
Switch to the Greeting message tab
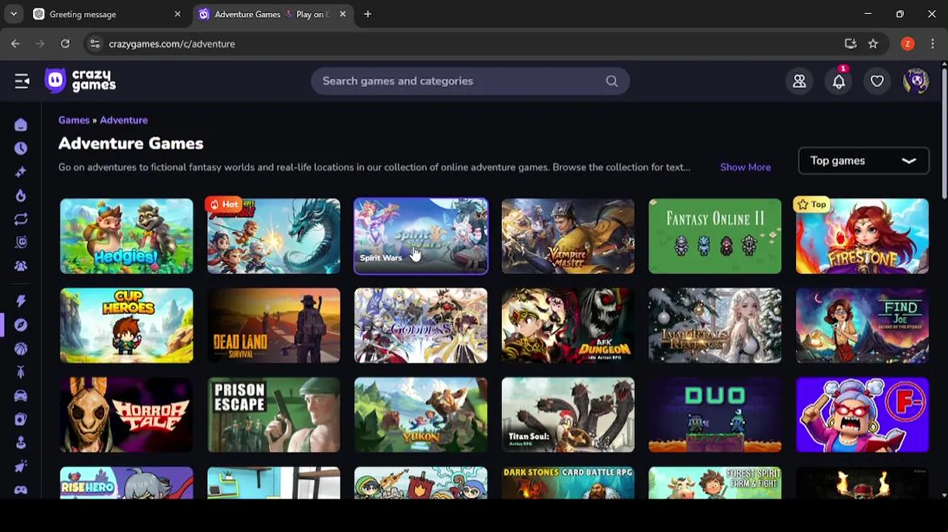click(x=108, y=14)
